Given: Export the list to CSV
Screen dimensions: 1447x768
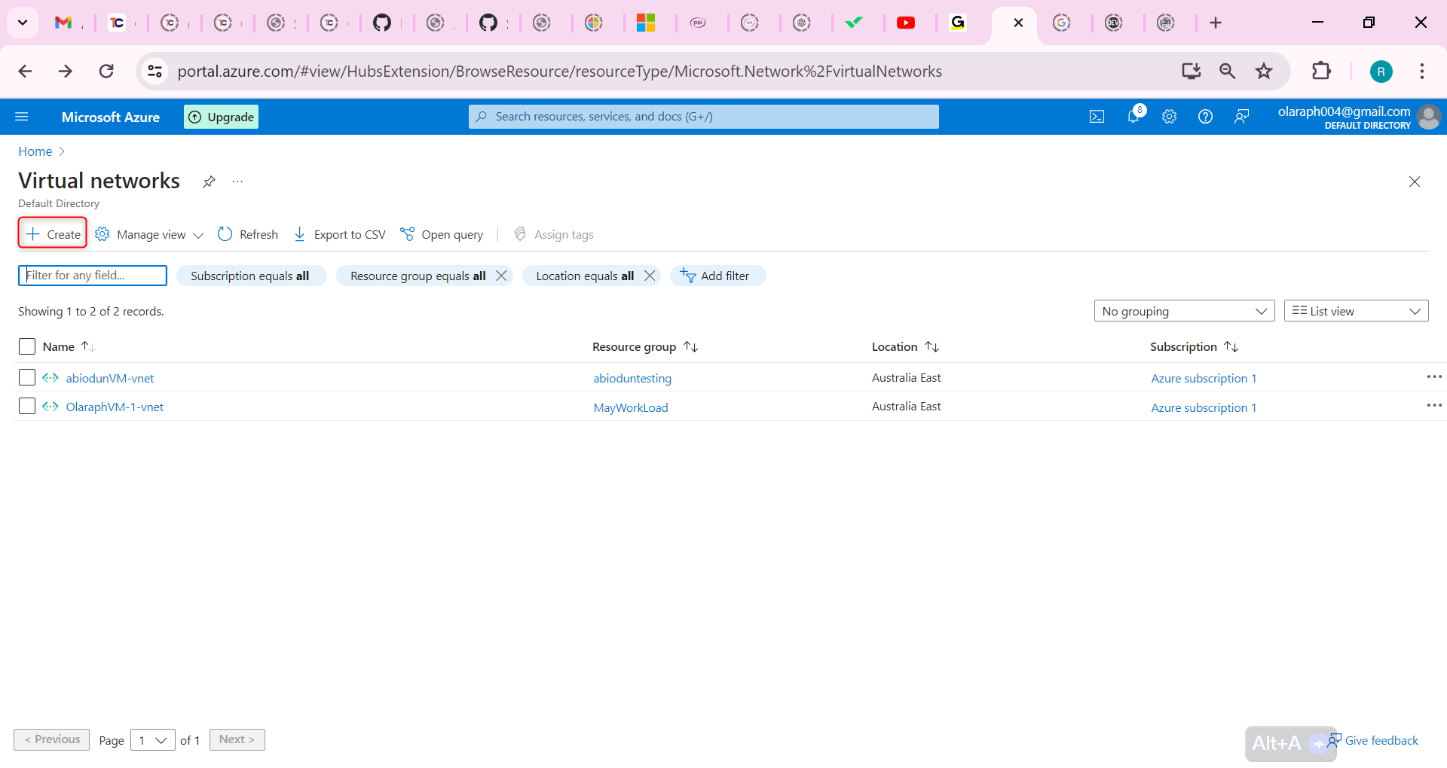Looking at the screenshot, I should (339, 234).
